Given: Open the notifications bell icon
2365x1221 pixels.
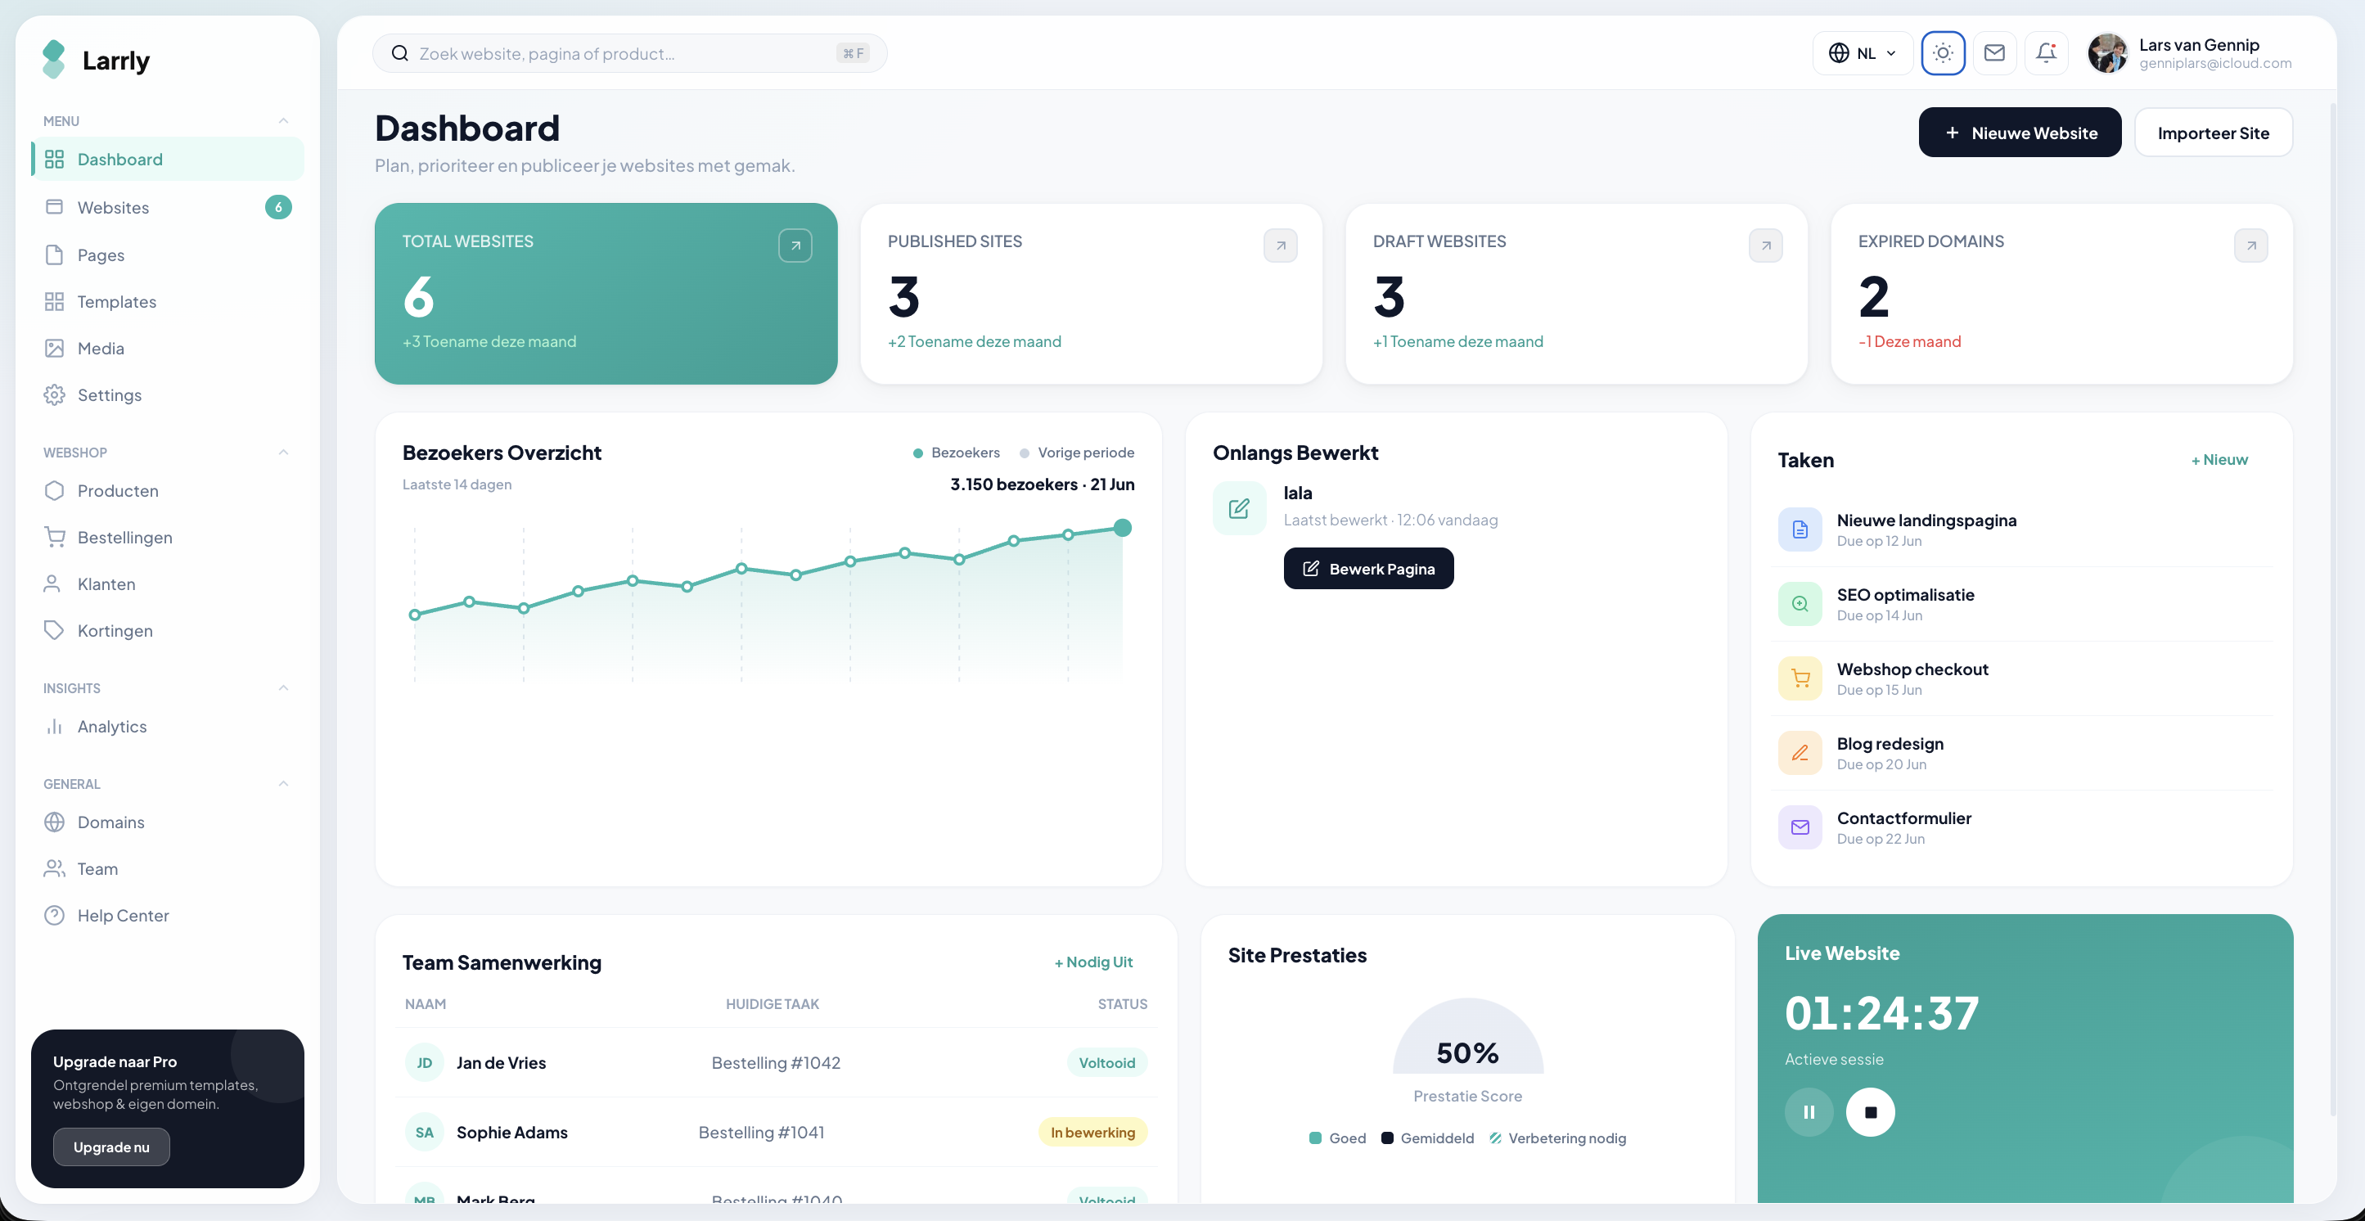Looking at the screenshot, I should tap(2047, 53).
